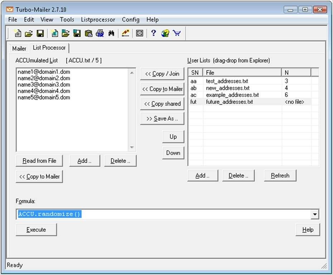333x275 pixels.
Task: Open the Edit menu
Action: [29, 20]
